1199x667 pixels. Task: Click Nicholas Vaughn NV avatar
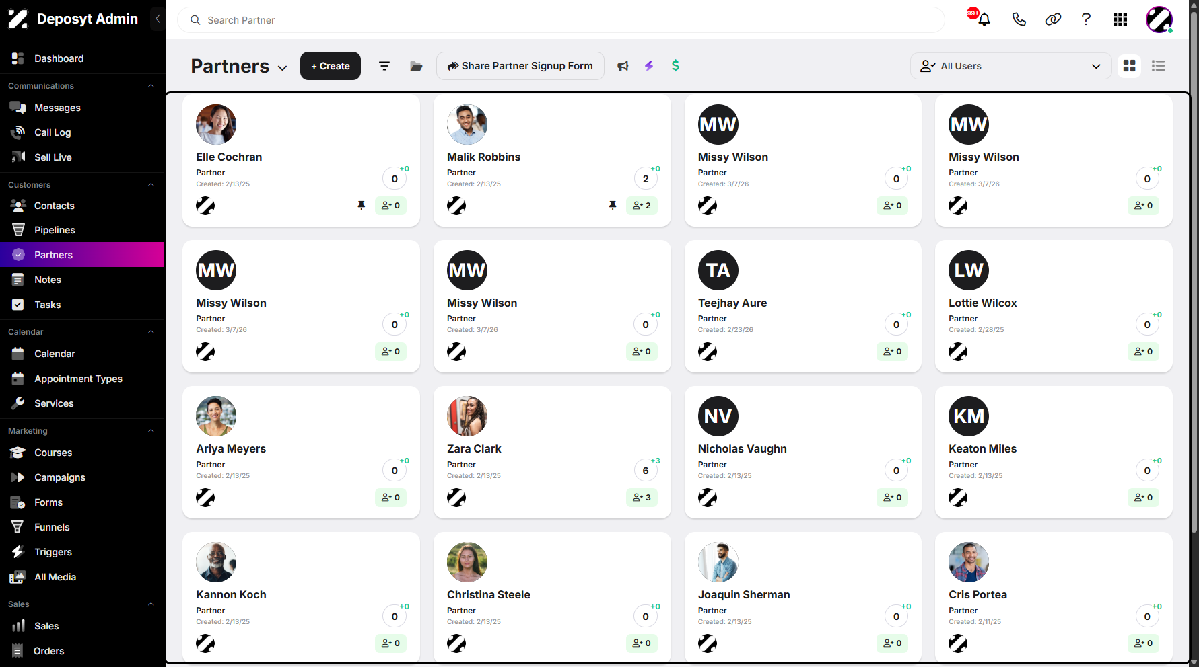(718, 416)
